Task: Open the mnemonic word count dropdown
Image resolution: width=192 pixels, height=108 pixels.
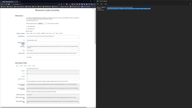Action: tap(45, 23)
